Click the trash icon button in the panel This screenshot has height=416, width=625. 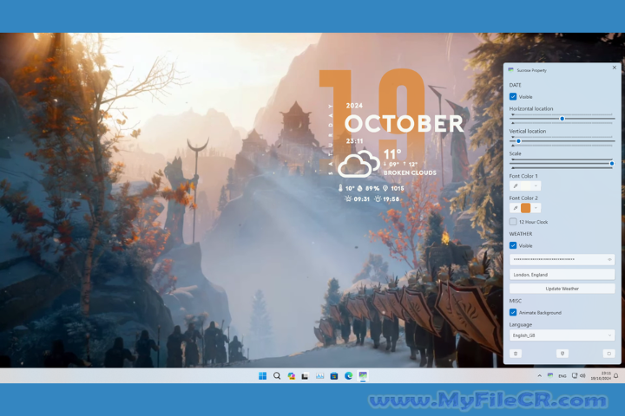tap(516, 354)
